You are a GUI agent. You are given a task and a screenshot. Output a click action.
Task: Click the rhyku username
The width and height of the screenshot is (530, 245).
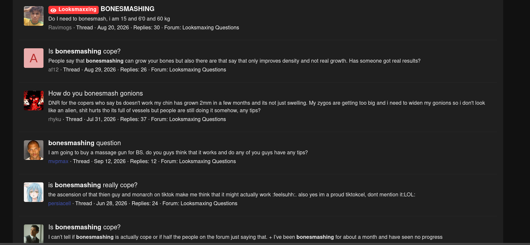click(x=55, y=119)
